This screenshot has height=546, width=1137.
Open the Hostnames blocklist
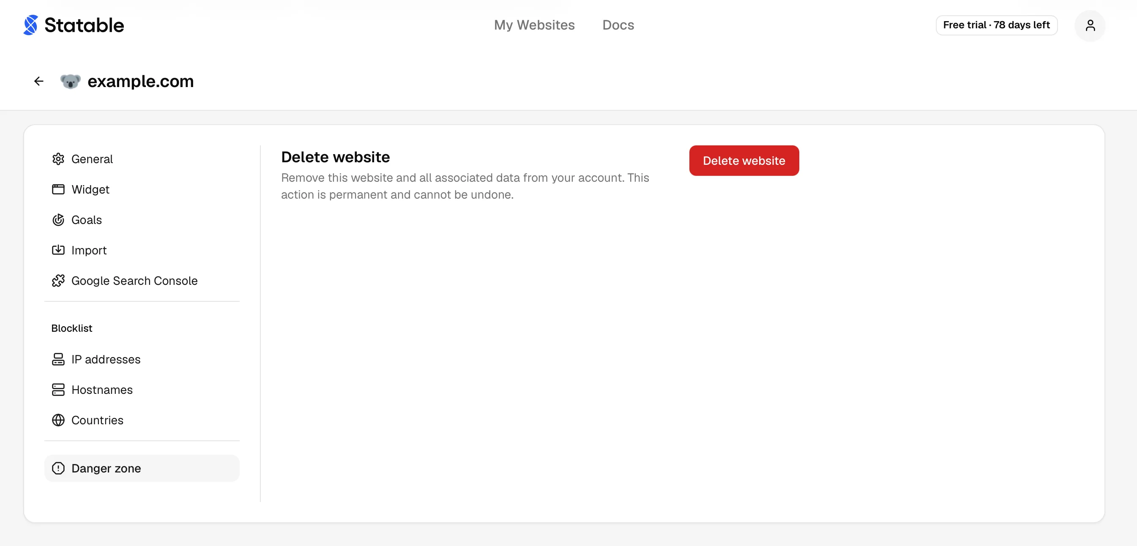[142, 390]
